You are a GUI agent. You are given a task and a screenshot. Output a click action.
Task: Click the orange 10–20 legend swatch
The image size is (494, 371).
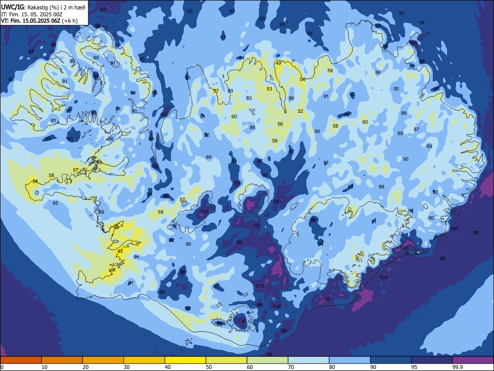[x=62, y=360]
